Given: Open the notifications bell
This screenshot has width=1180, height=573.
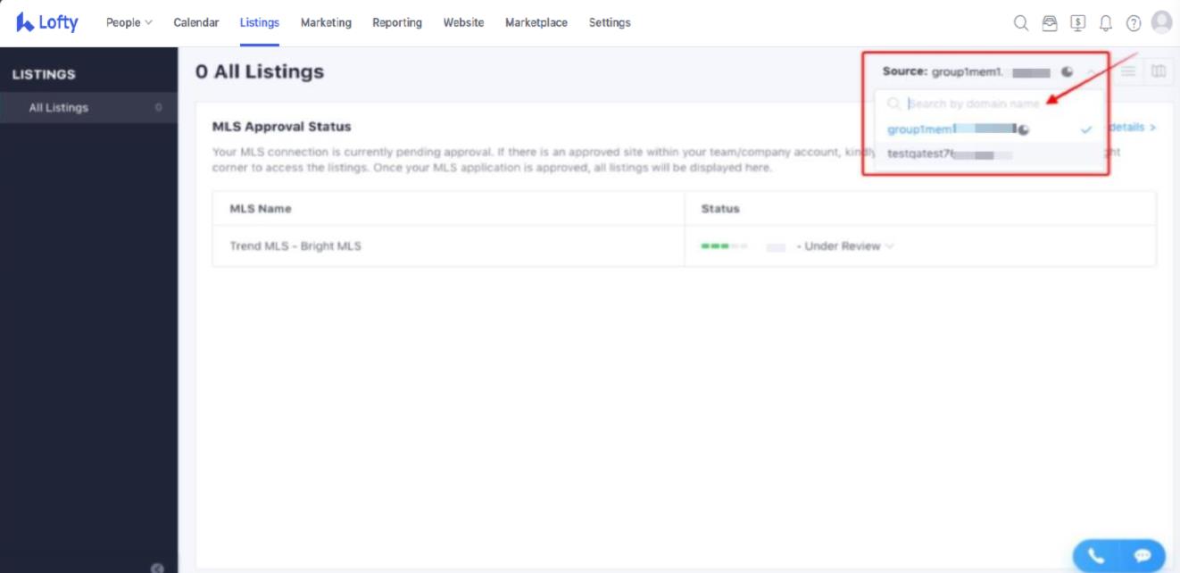Looking at the screenshot, I should tap(1106, 23).
